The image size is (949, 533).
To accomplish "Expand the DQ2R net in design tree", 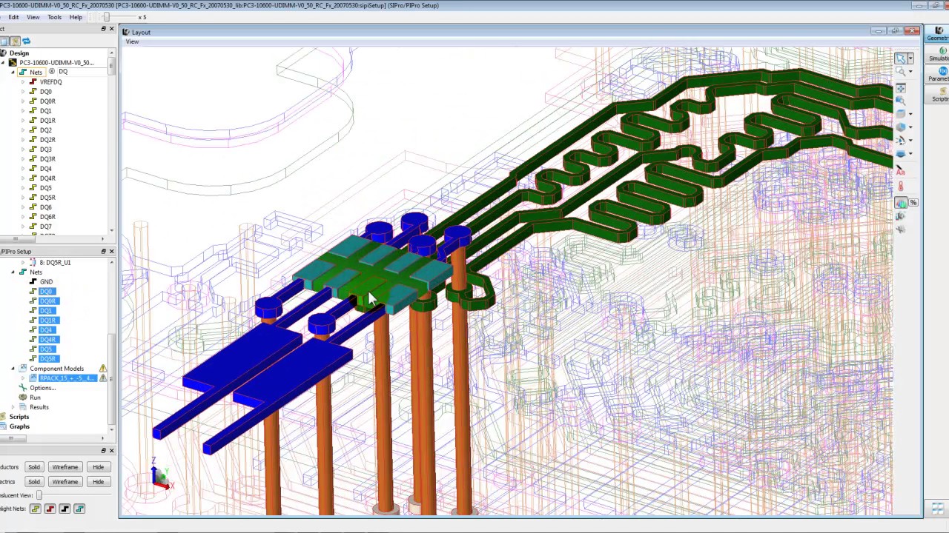I will point(23,140).
